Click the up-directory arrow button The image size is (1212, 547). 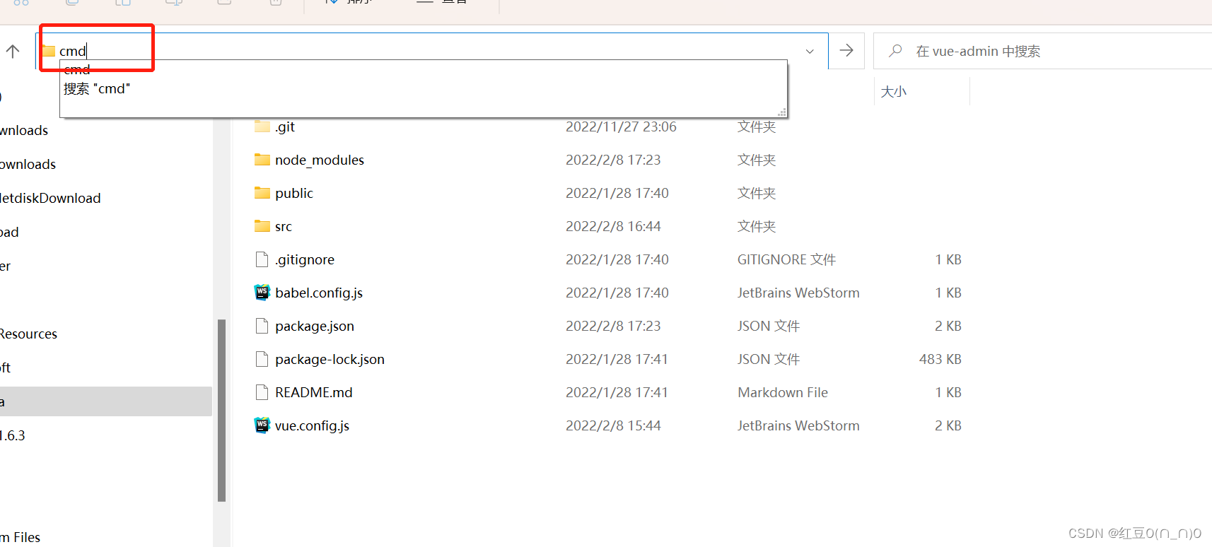(13, 51)
